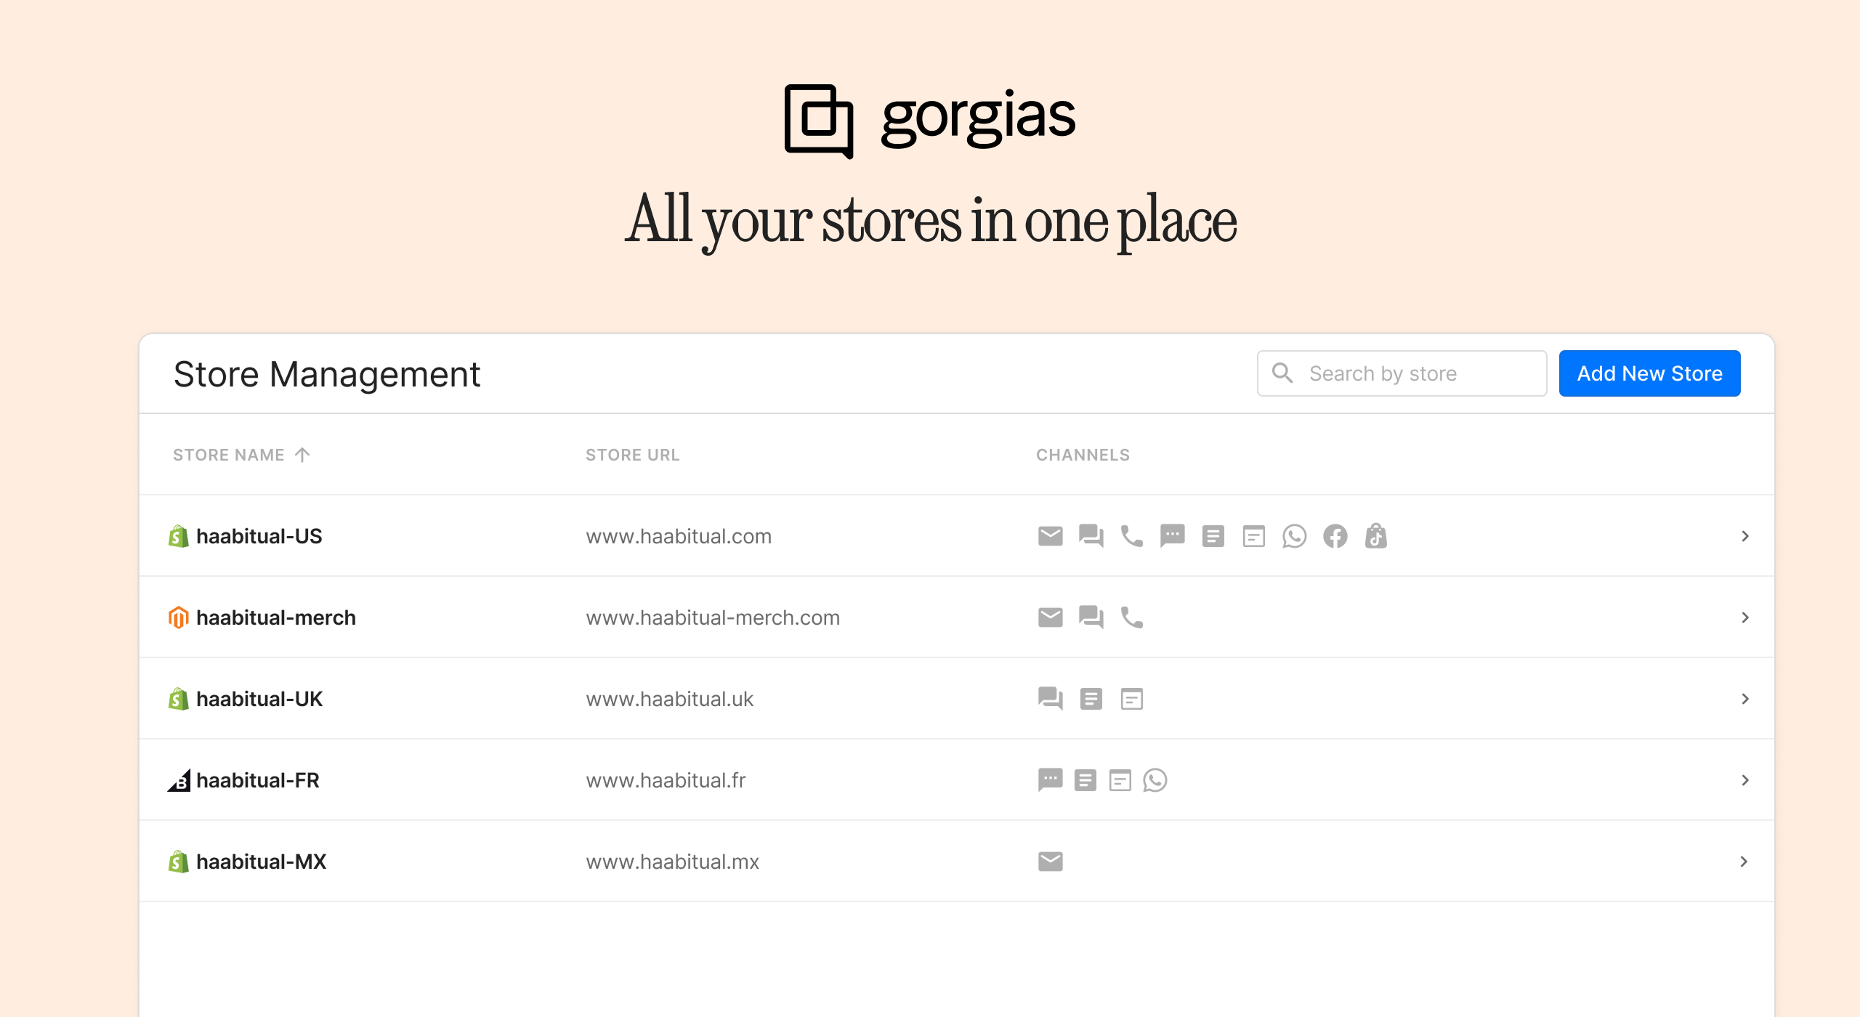
Task: Click the TikTok Shop icon for haabitual-US
Action: (x=1375, y=536)
